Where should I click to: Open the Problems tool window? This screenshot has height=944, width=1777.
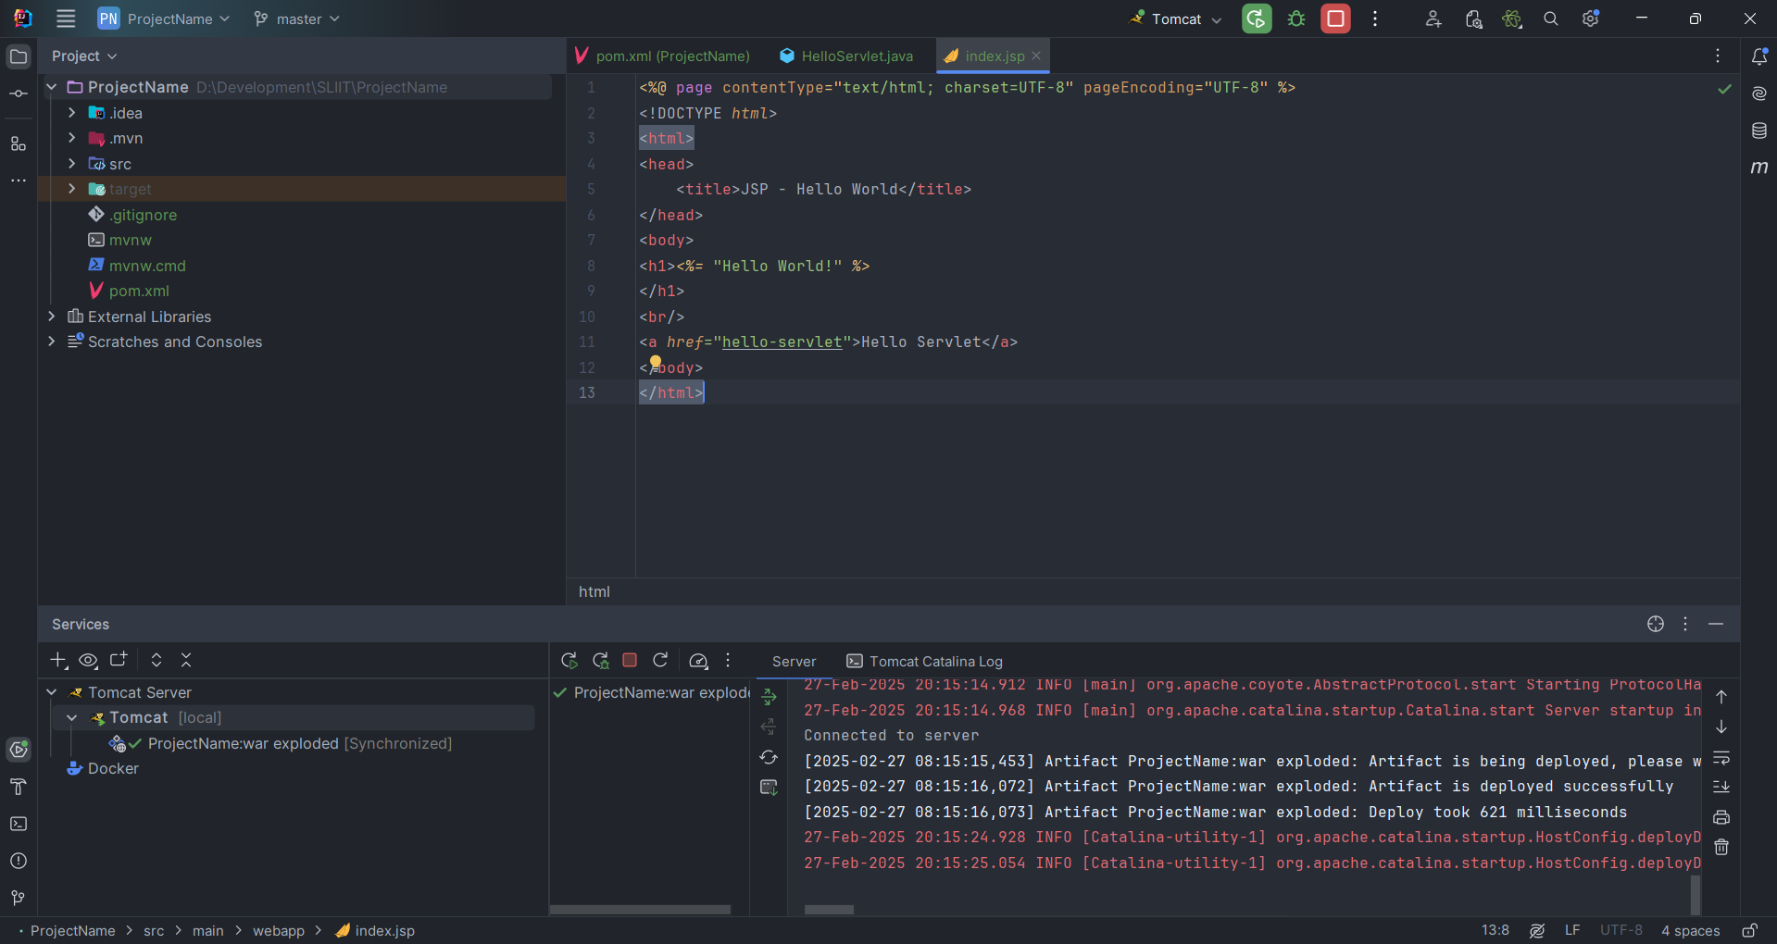pyautogui.click(x=19, y=861)
